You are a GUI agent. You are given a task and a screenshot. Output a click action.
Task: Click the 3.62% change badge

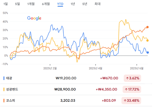coord(132,78)
